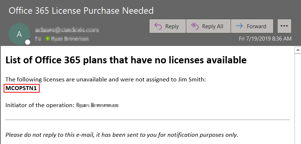Click the Reply button
The height and width of the screenshot is (144, 301).
point(167,26)
